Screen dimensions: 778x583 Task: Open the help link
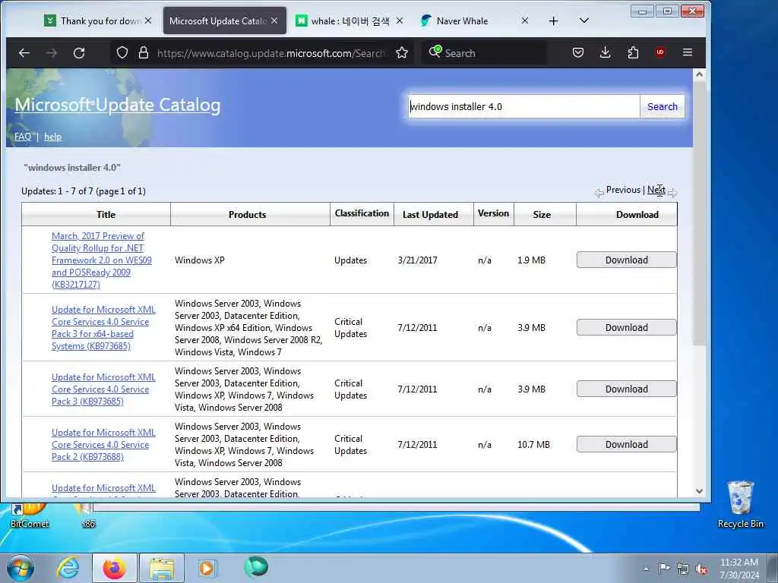coord(52,137)
